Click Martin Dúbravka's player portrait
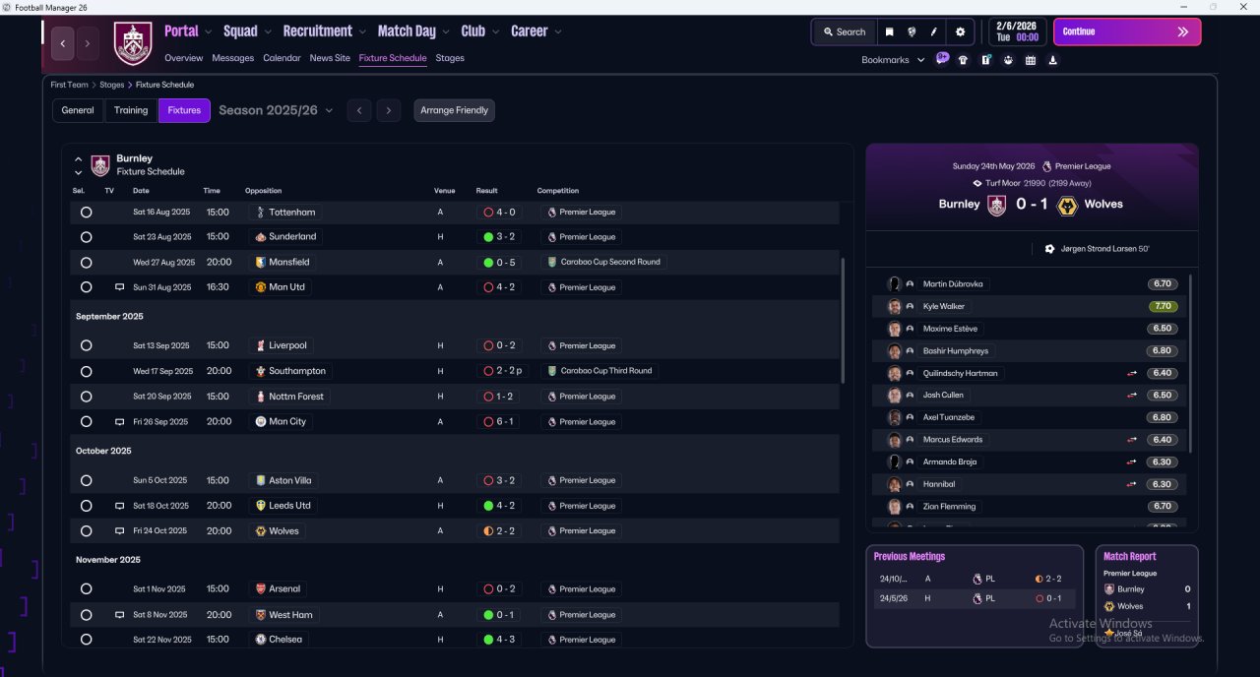Viewport: 1260px width, 677px height. [x=894, y=283]
